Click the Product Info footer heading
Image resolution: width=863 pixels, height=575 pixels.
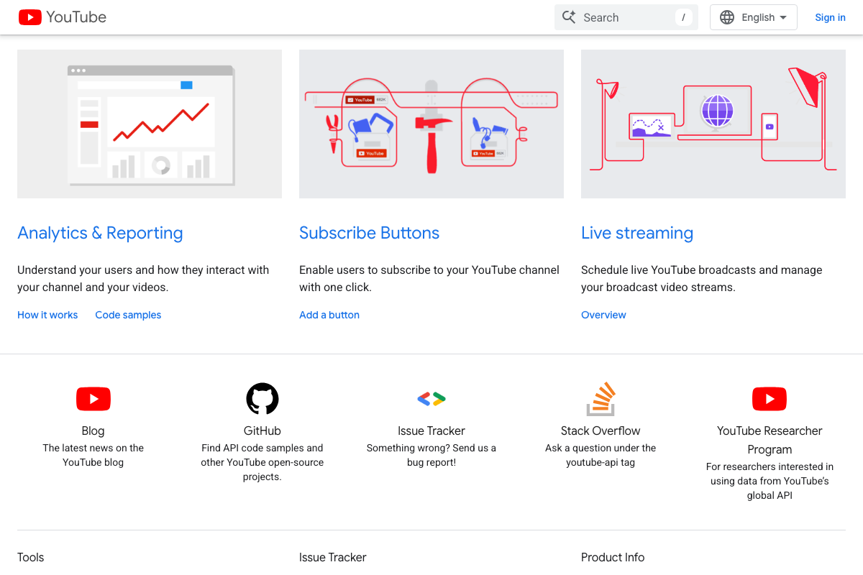pos(613,557)
